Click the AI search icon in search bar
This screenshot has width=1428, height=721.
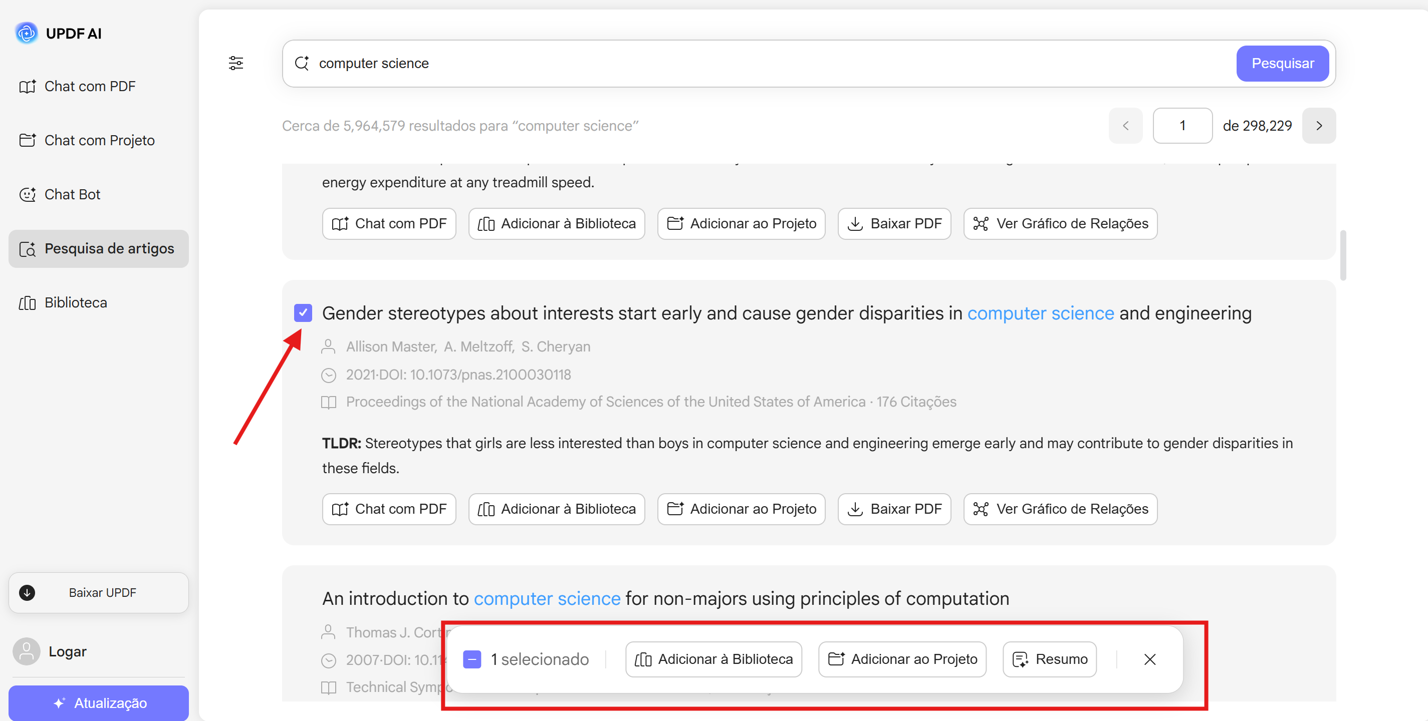pos(302,63)
